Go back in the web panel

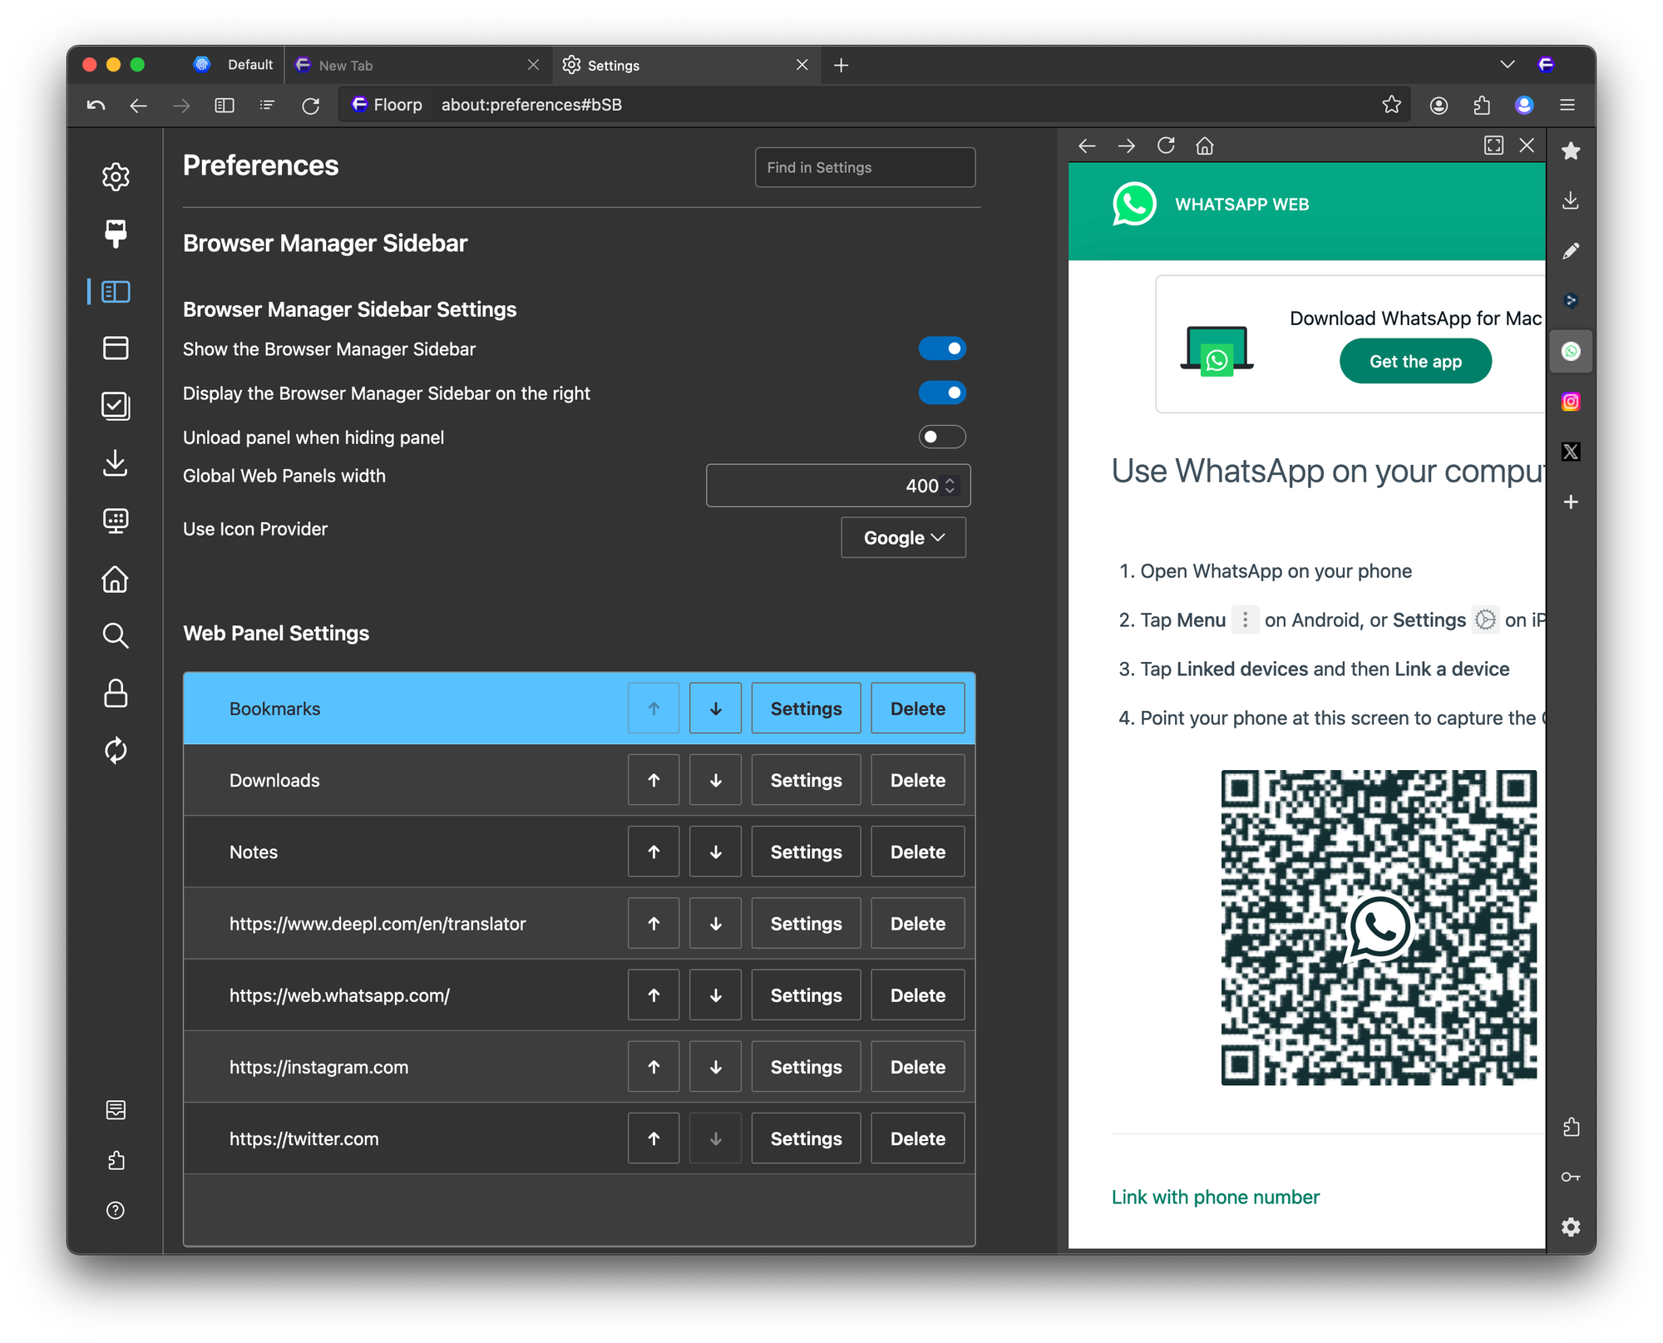pyautogui.click(x=1087, y=146)
